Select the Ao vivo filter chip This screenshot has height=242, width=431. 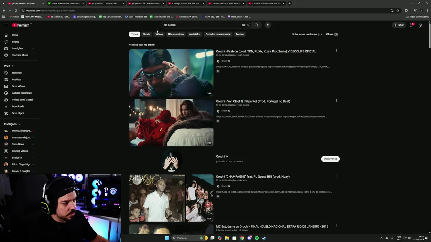240,34
